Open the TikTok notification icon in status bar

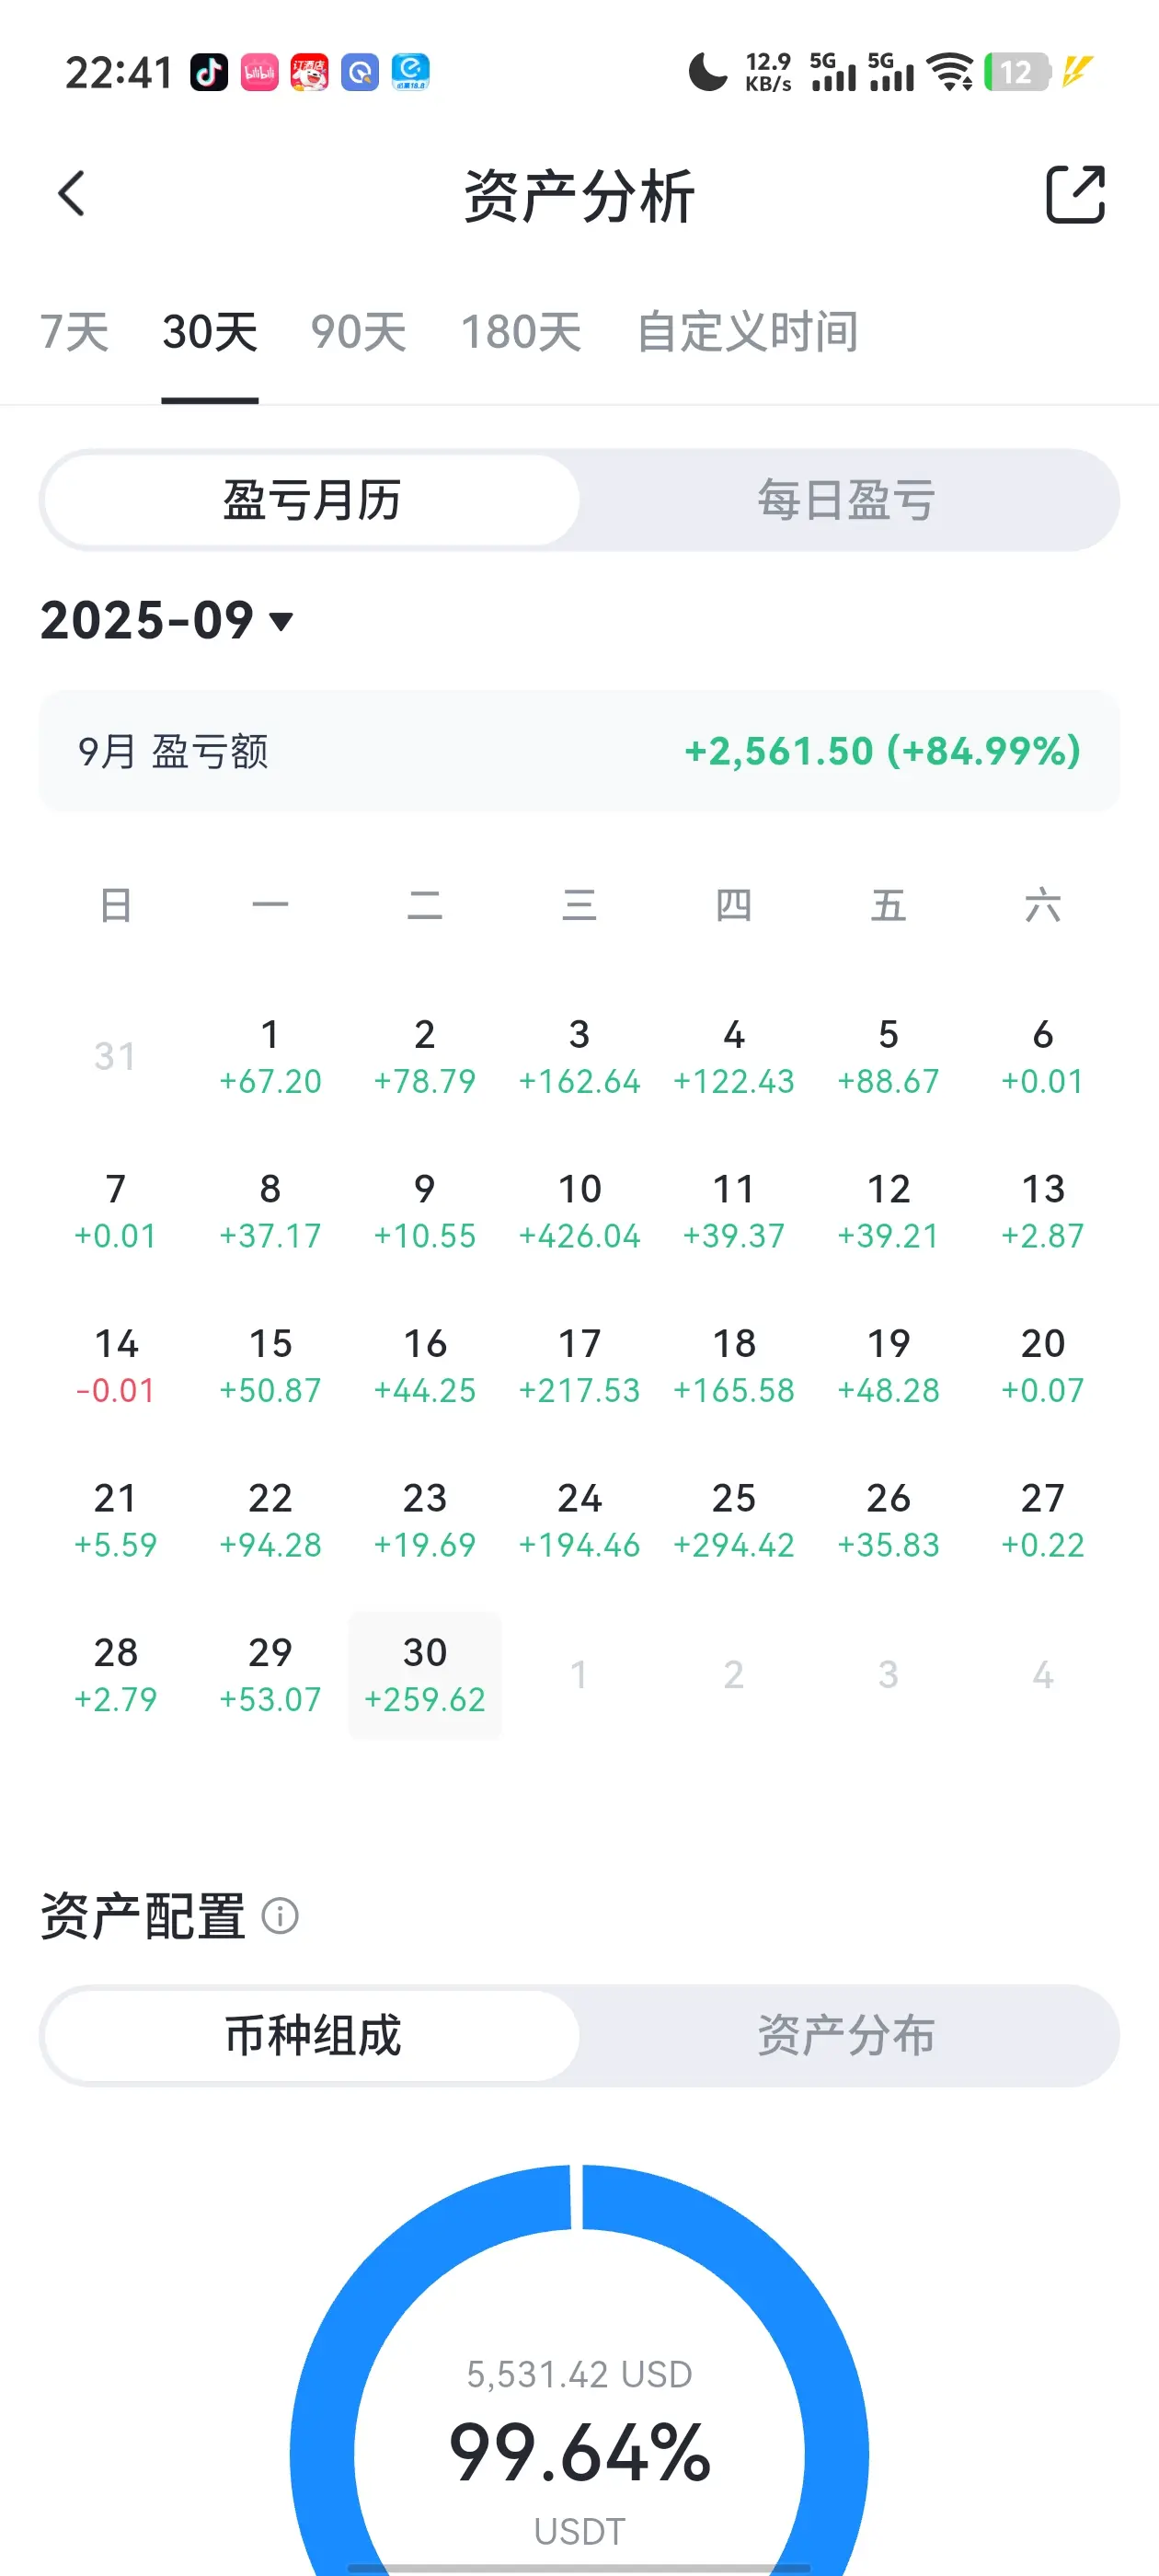coord(209,72)
